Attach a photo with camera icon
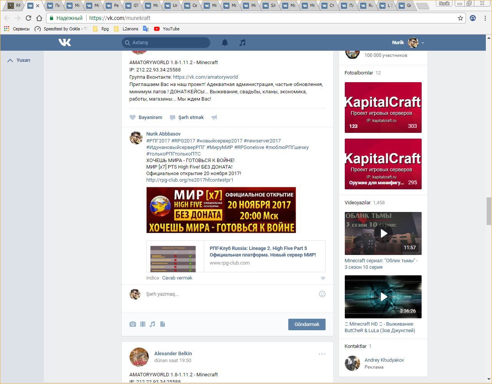 pos(133,324)
